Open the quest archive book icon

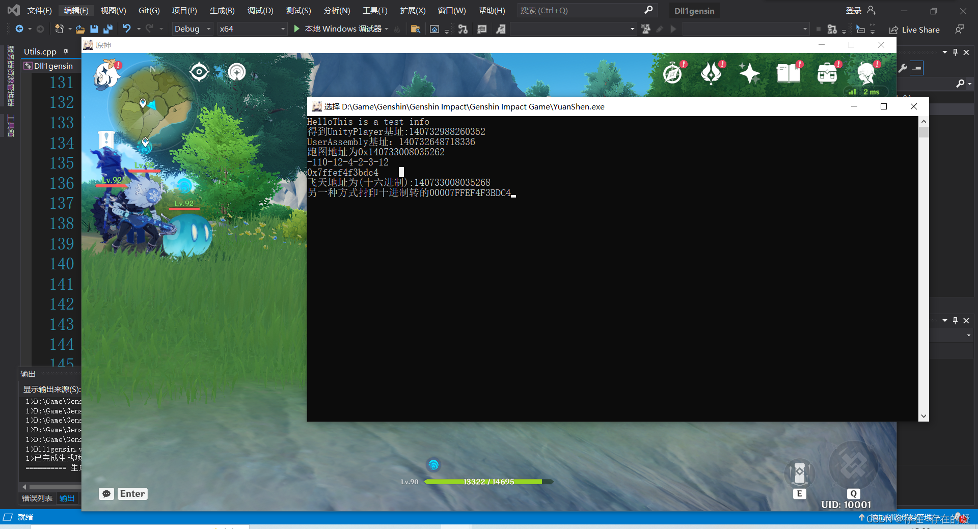[x=789, y=73]
